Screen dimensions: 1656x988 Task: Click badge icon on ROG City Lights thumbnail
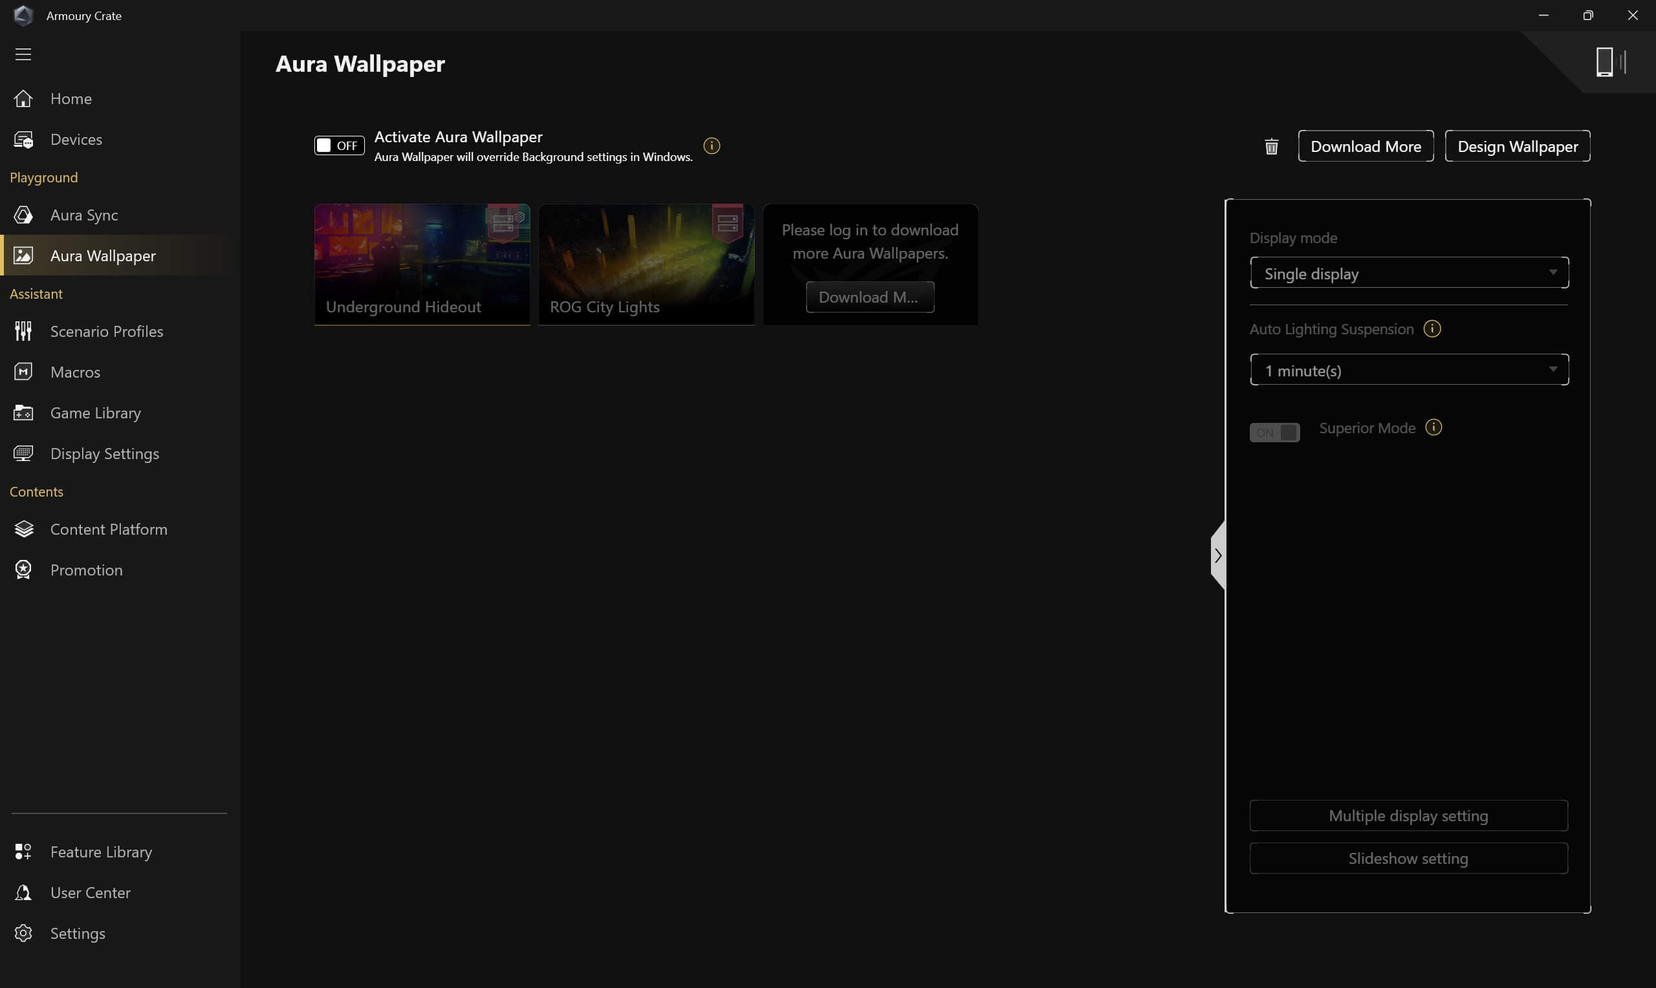728,223
